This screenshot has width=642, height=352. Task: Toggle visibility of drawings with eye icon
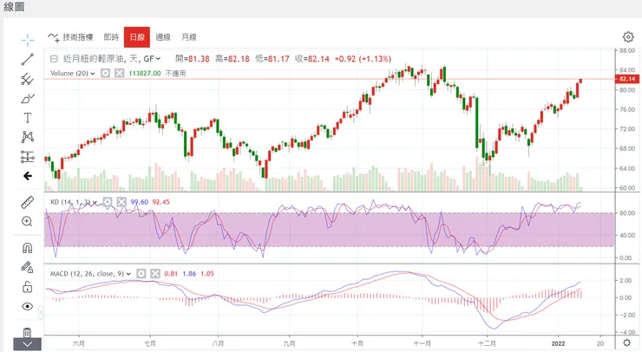pyautogui.click(x=27, y=307)
